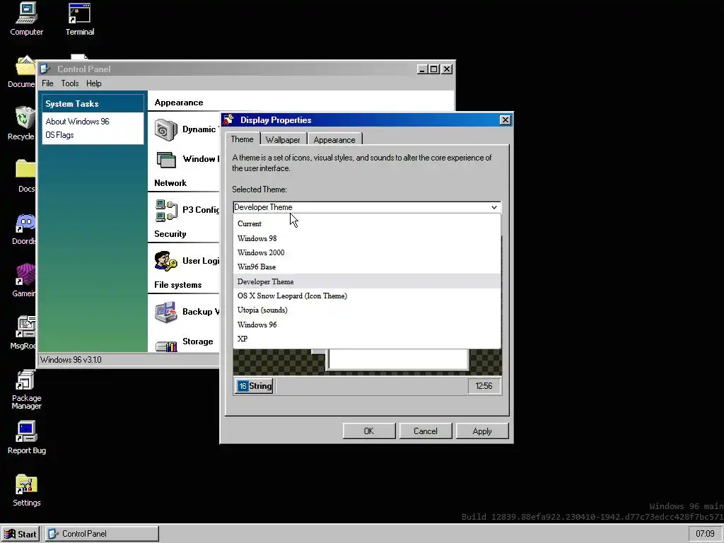Open the Start menu
The image size is (724, 543).
point(21,534)
